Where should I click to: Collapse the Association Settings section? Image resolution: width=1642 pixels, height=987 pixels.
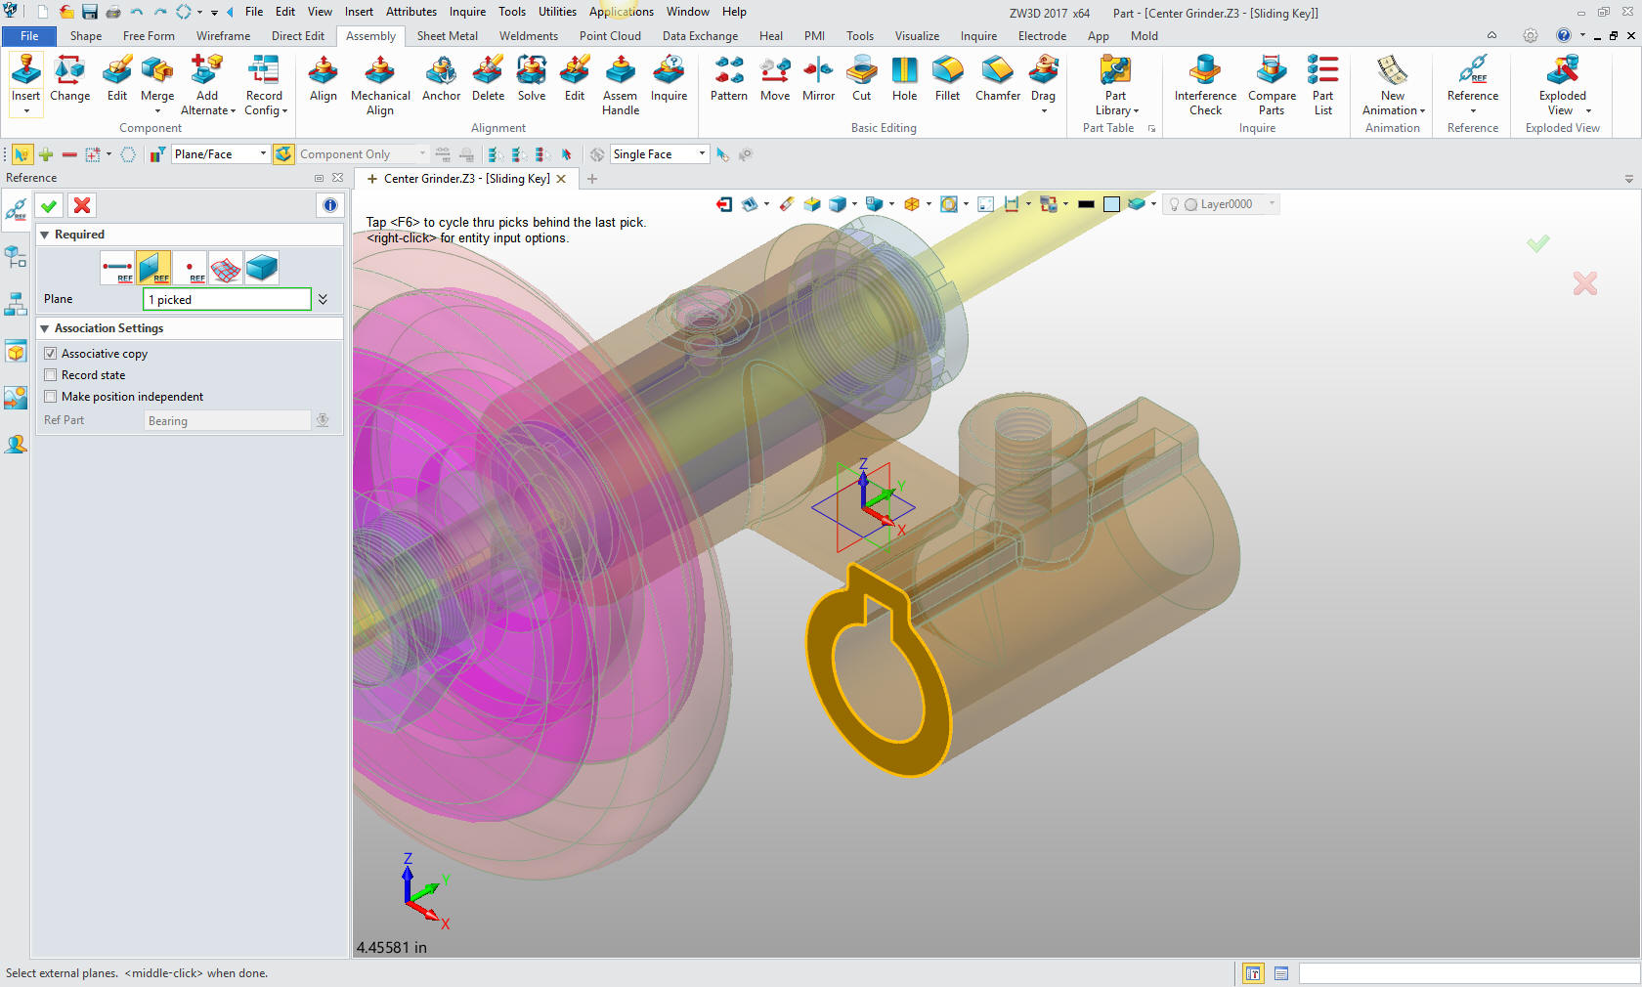pyautogui.click(x=44, y=328)
